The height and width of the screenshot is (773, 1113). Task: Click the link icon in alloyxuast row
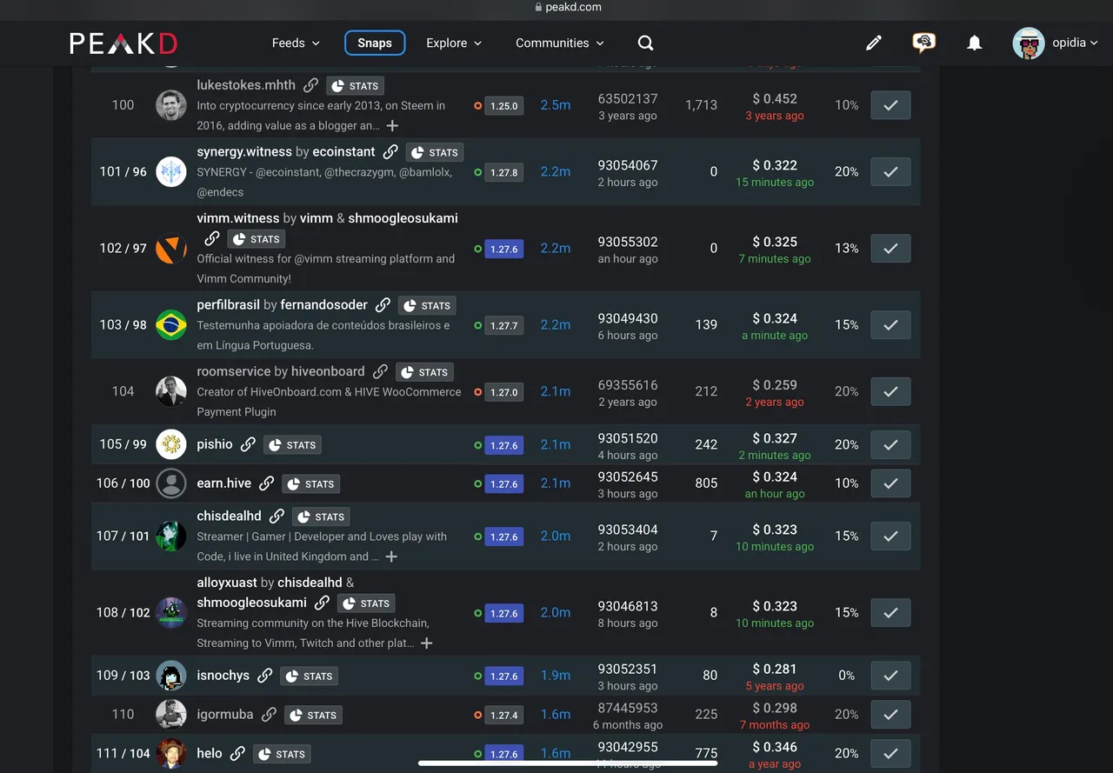point(322,603)
